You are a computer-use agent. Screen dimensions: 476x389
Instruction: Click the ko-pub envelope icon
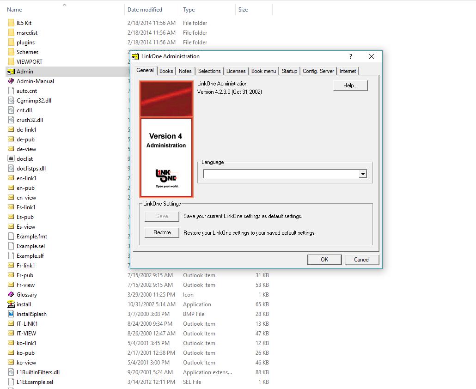(11, 353)
